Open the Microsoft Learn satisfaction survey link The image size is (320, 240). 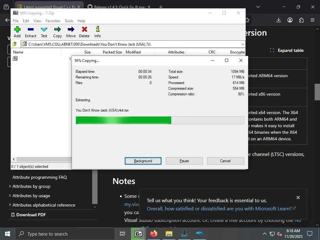[221, 208]
